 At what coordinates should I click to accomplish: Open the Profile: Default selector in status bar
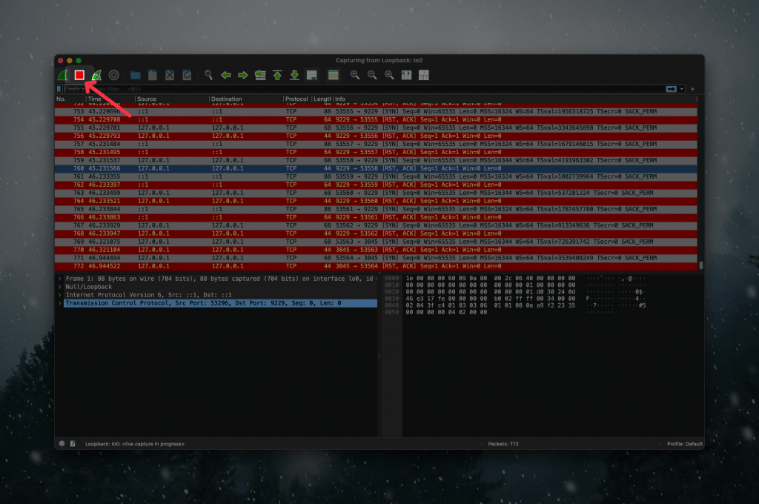(684, 444)
